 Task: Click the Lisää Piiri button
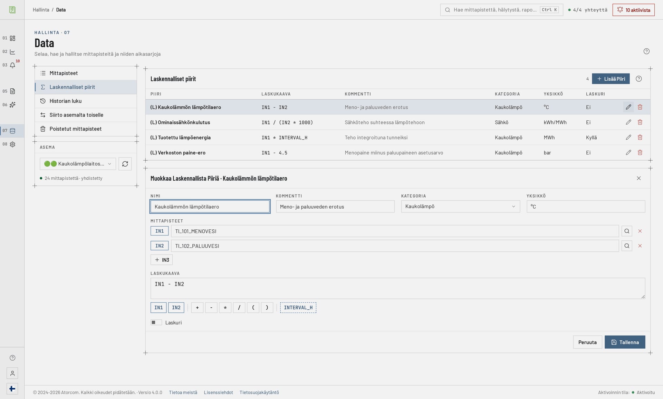611,79
